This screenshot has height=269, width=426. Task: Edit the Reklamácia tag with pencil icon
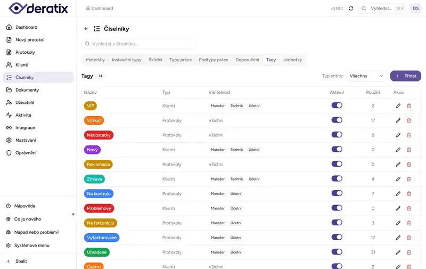click(398, 165)
